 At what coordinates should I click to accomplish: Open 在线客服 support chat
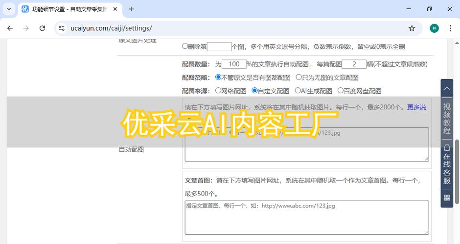[x=447, y=164]
